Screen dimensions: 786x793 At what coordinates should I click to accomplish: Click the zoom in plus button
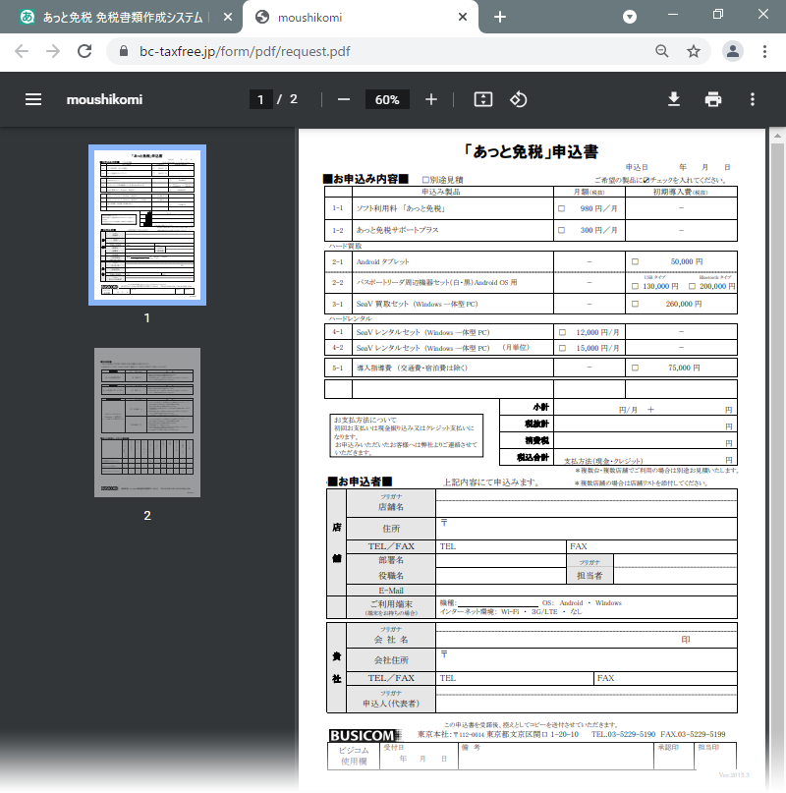pos(431,99)
